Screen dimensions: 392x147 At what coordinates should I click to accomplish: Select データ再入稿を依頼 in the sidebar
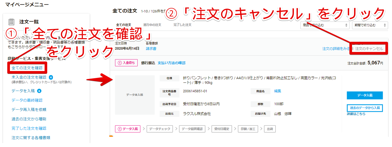coord(29,110)
